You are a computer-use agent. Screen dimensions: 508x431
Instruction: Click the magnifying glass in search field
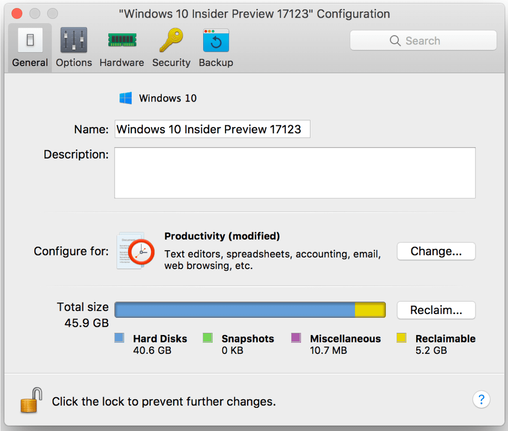[395, 41]
